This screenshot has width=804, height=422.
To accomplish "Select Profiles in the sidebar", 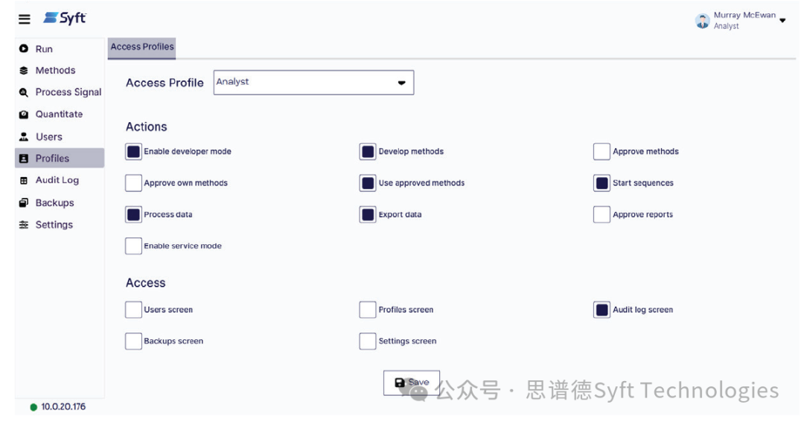I will [x=60, y=159].
